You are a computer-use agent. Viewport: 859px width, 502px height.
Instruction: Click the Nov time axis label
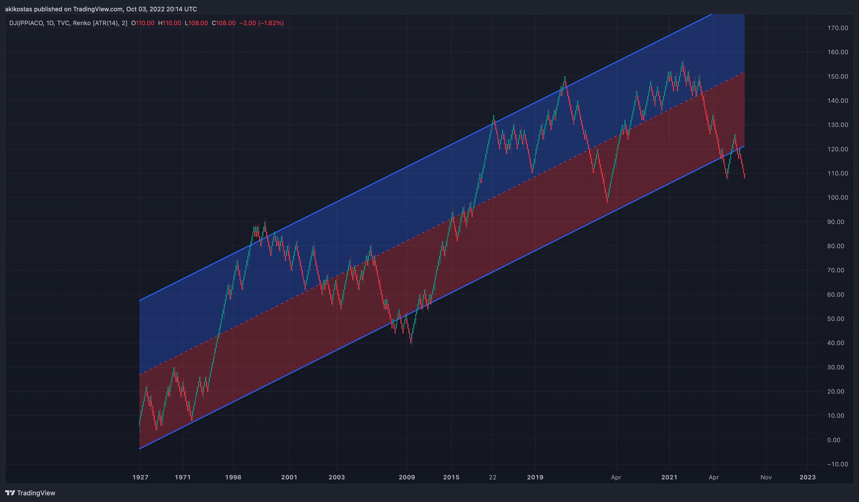coord(766,477)
